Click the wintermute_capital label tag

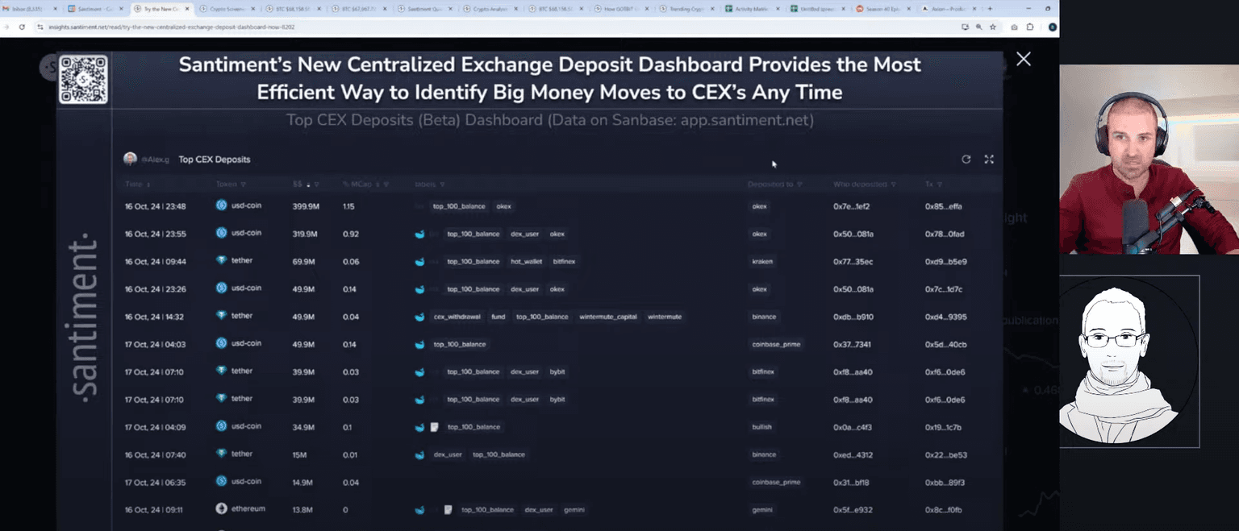click(607, 317)
